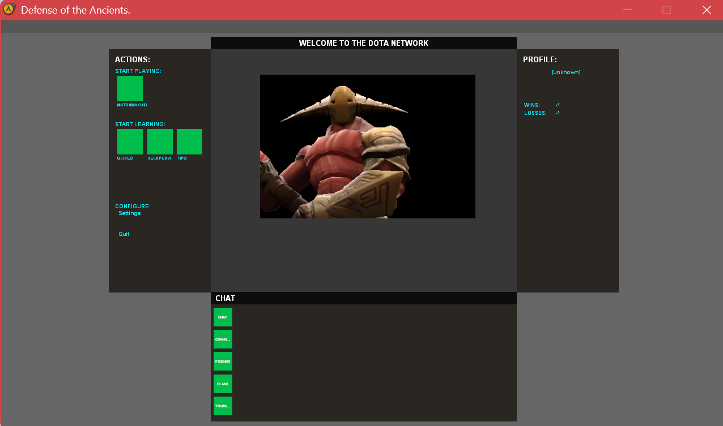Image resolution: width=723 pixels, height=426 pixels.
Task: Minimize the Defense of the Ancients window
Action: coord(627,10)
